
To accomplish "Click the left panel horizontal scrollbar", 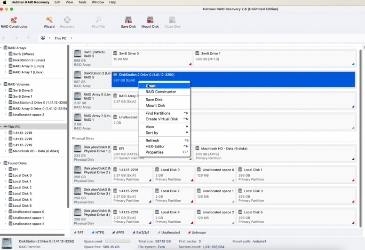I will click(32, 234).
